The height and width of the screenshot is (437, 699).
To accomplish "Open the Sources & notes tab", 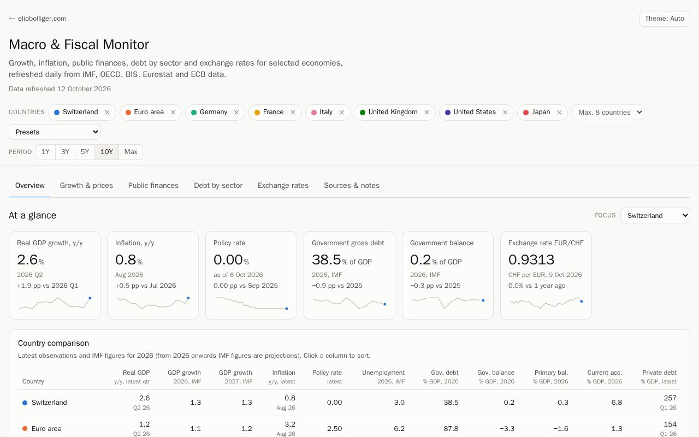I will tap(352, 186).
